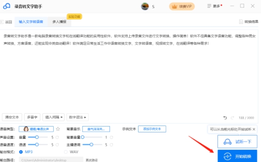The height and width of the screenshot is (162, 261).
Task: Click the crown VIP renewal button
Action: click(182, 7)
